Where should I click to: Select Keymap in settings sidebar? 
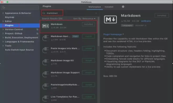pyautogui.click(x=10, y=17)
